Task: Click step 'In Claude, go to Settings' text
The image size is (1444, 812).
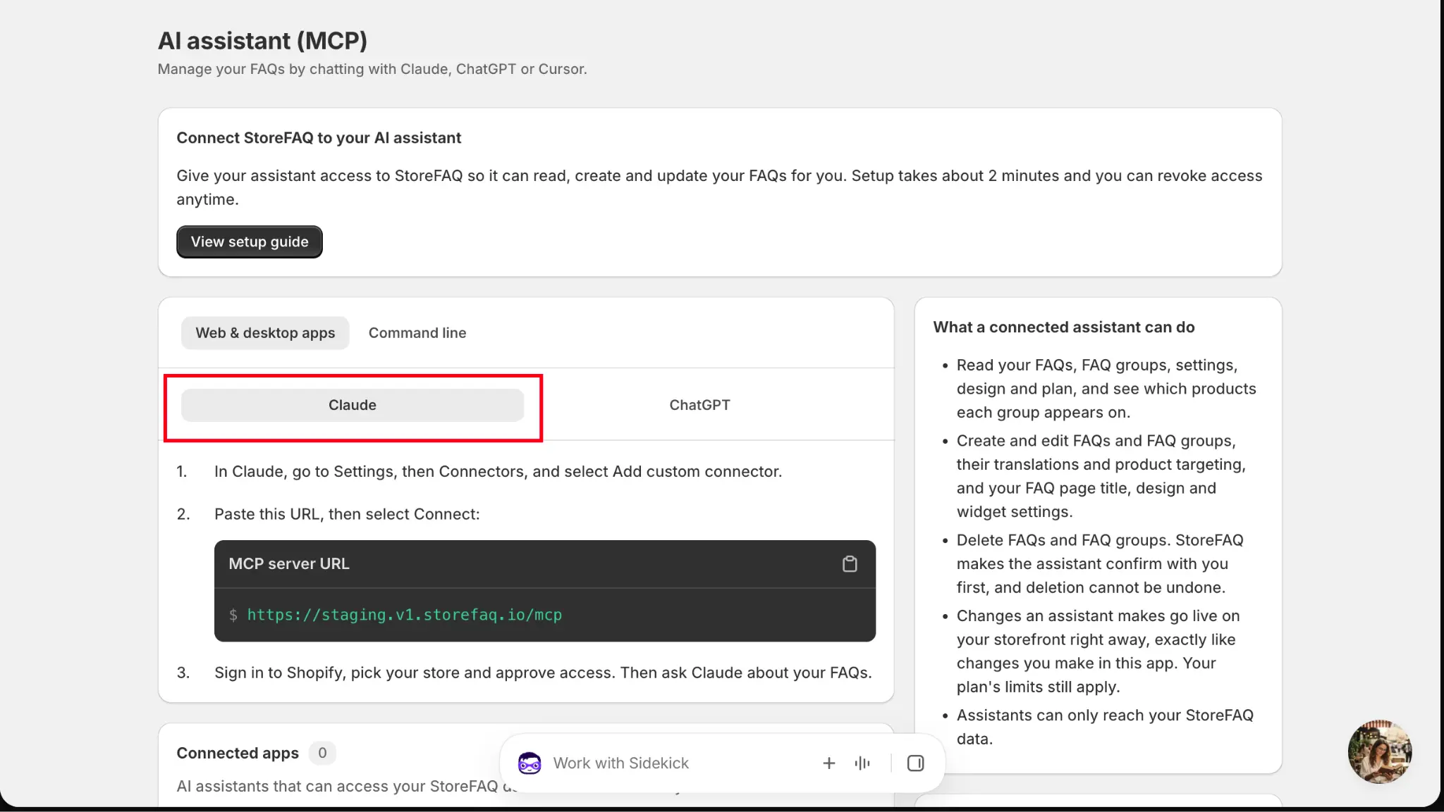Action: point(498,471)
